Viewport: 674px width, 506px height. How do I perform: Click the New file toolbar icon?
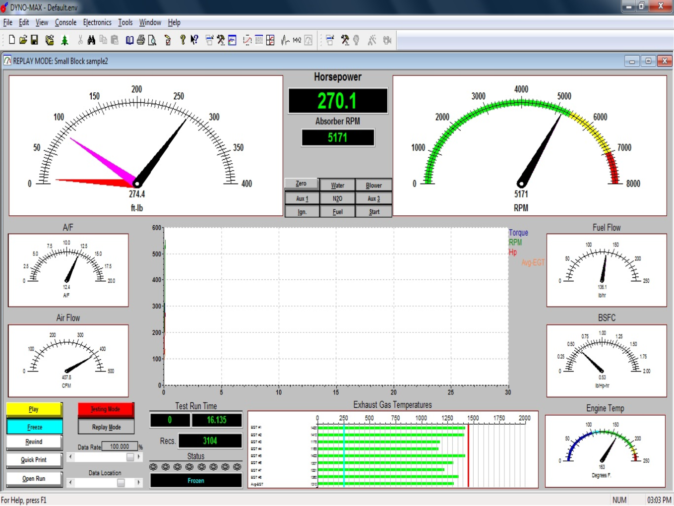(x=12, y=40)
